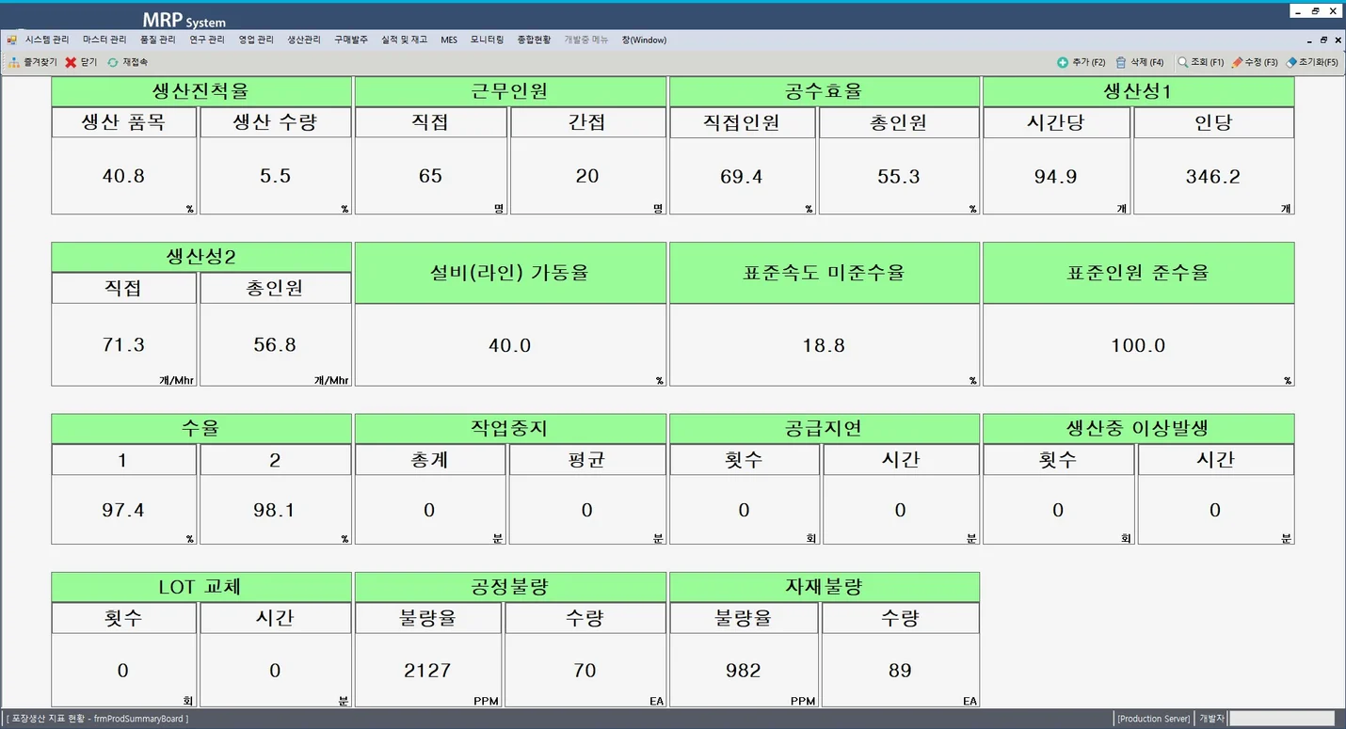The width and height of the screenshot is (1346, 729).
Task: Click the 생산성2 직접 value 71.3
Action: point(124,345)
